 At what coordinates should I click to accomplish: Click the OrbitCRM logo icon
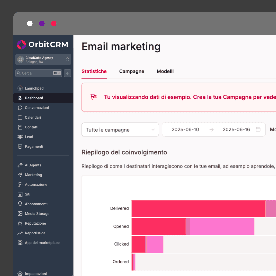click(21, 45)
